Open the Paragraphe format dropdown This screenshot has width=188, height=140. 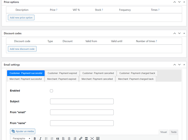[x=21, y=138]
